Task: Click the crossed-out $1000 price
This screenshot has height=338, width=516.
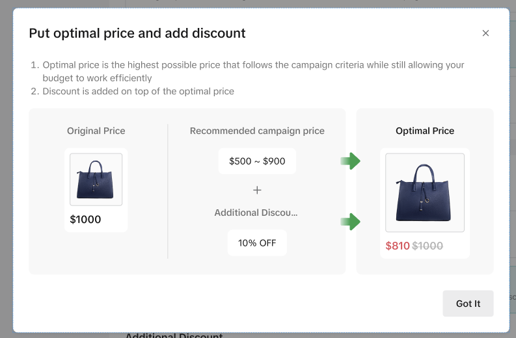Action: [x=428, y=246]
